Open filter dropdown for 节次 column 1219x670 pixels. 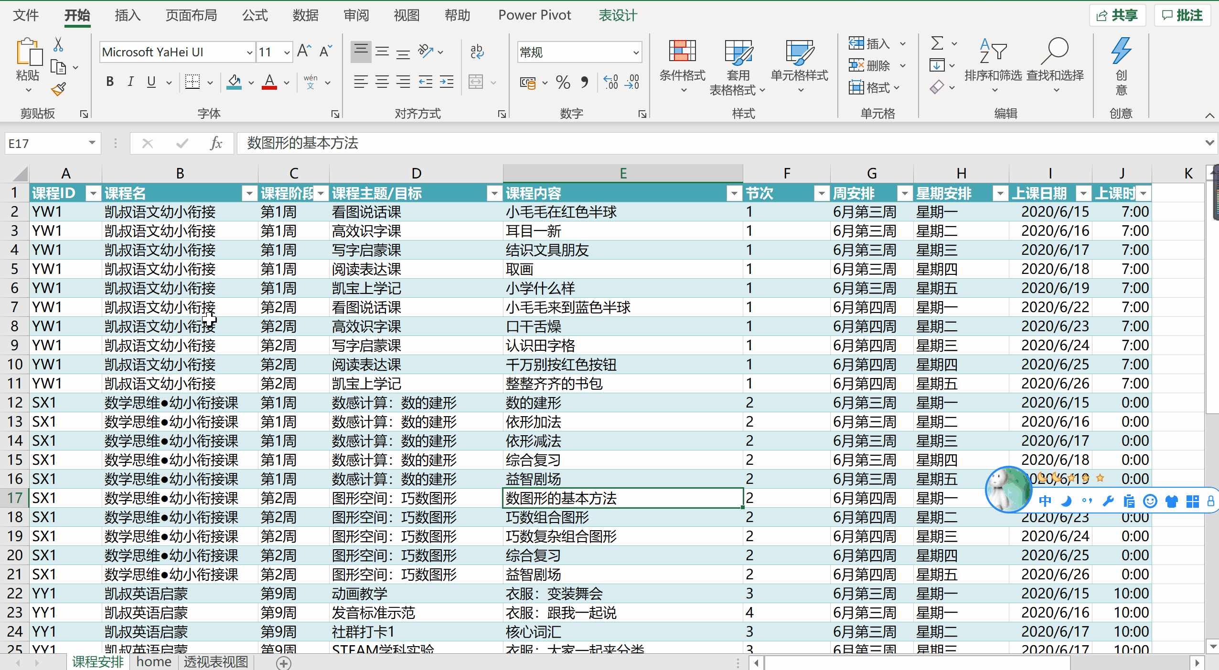click(822, 193)
